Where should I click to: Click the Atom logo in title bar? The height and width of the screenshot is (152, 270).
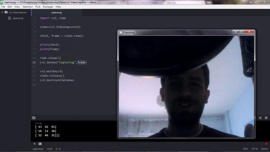click(x=2, y=2)
